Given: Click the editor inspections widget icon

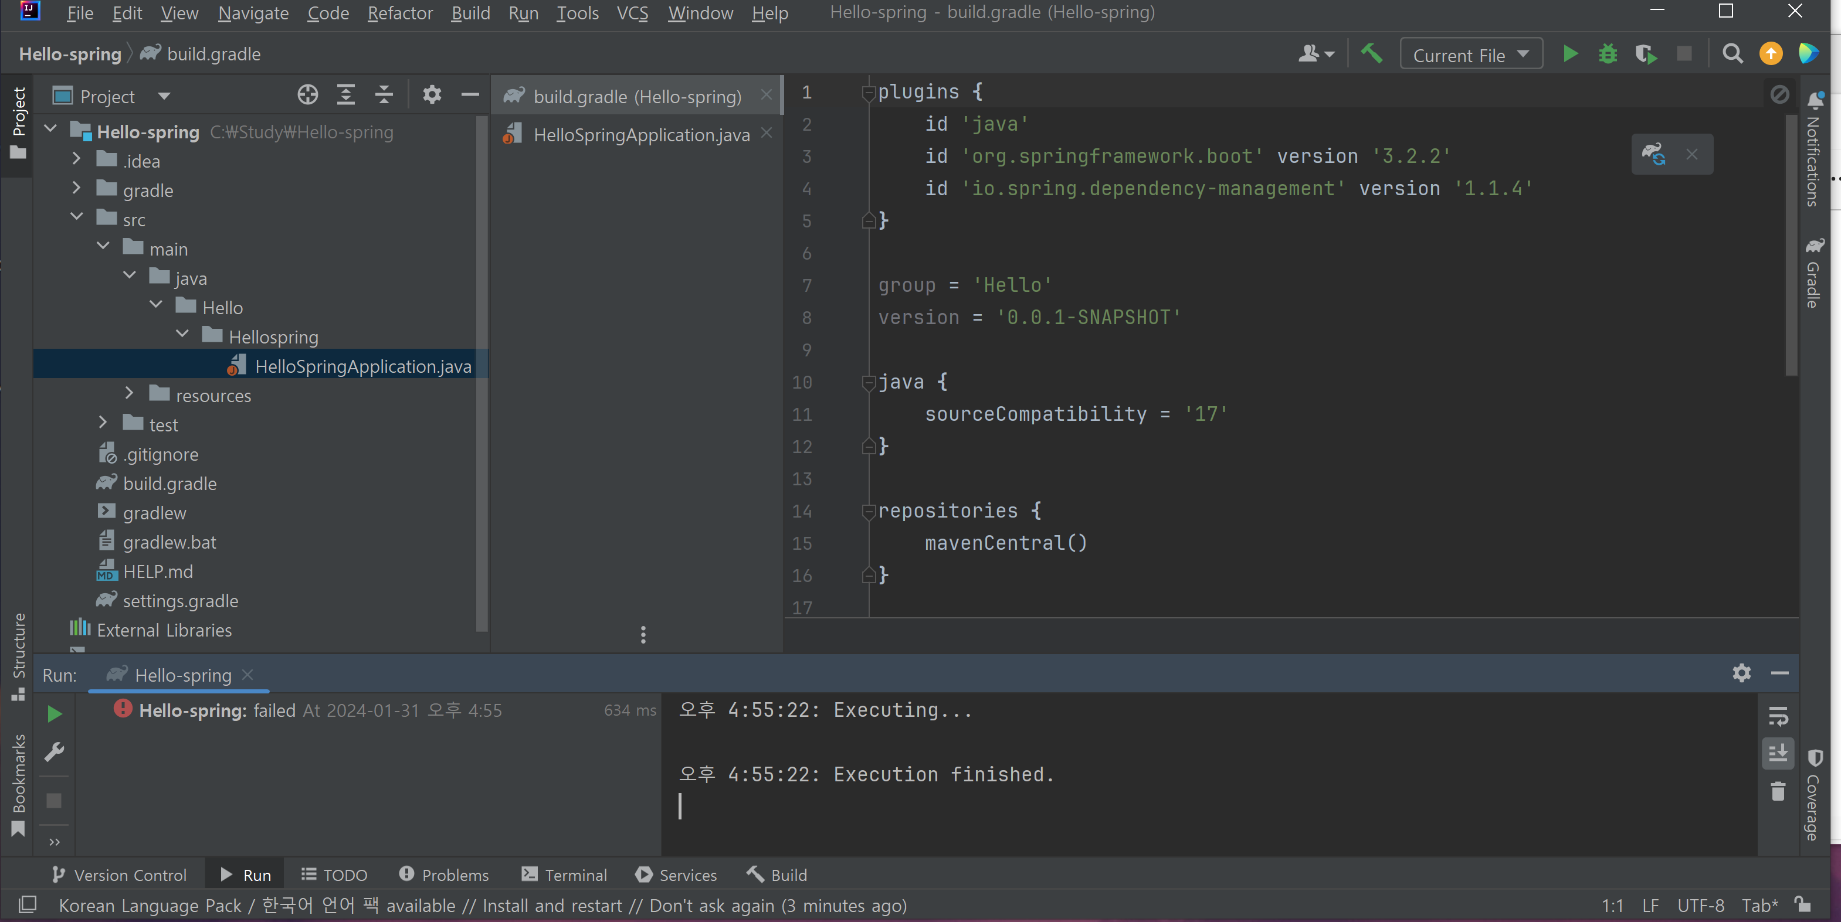Looking at the screenshot, I should click(x=1779, y=94).
